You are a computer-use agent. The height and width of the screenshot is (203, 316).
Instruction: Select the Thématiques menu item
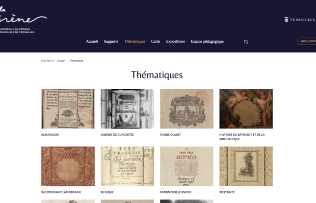(134, 41)
